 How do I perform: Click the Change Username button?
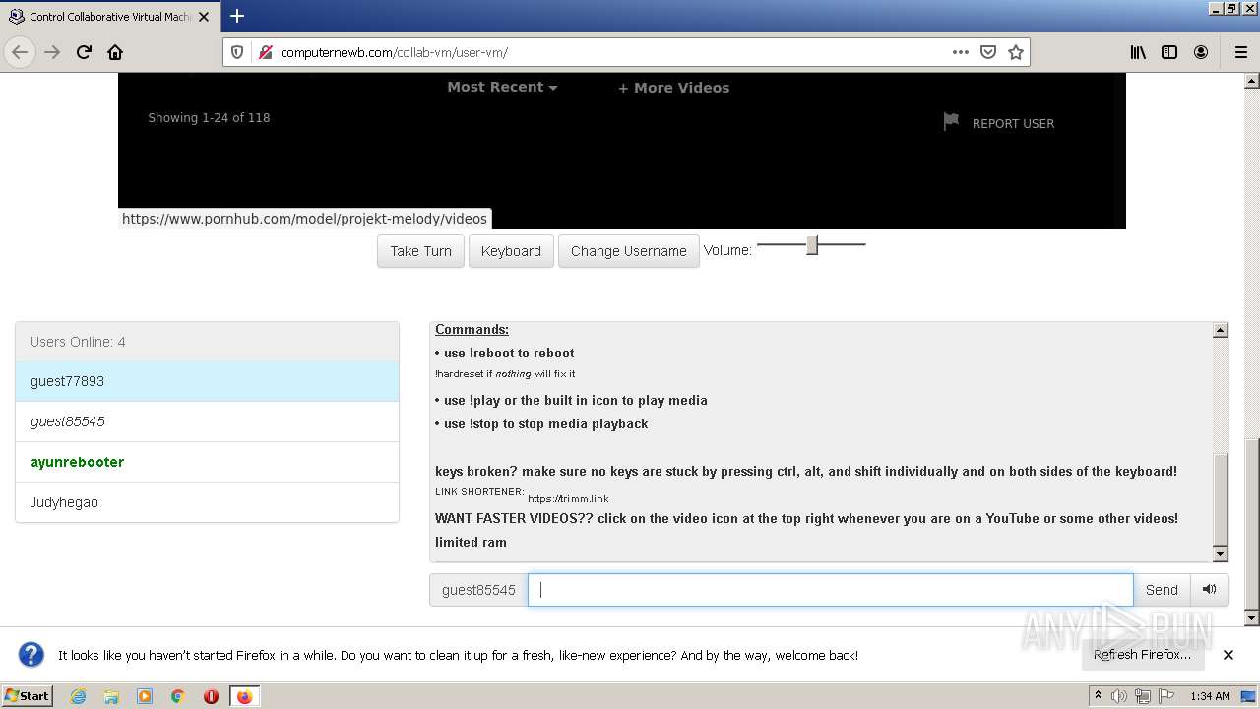click(629, 251)
